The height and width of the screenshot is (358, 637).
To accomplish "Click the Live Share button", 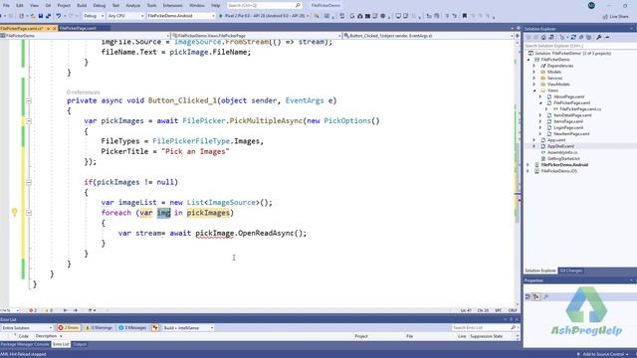I will click(615, 17).
